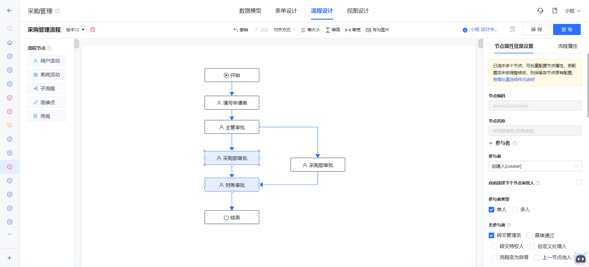Click the 保存 button

click(x=537, y=29)
